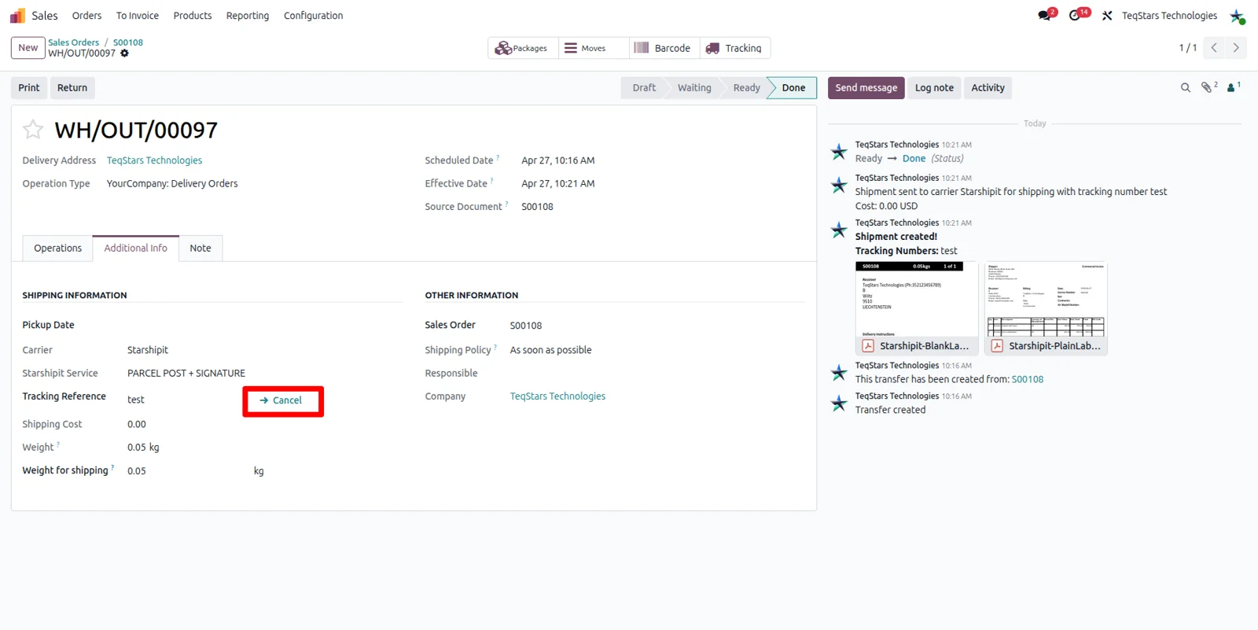Open the TeqStars Technologies company switcher
This screenshot has width=1258, height=630.
point(1169,16)
